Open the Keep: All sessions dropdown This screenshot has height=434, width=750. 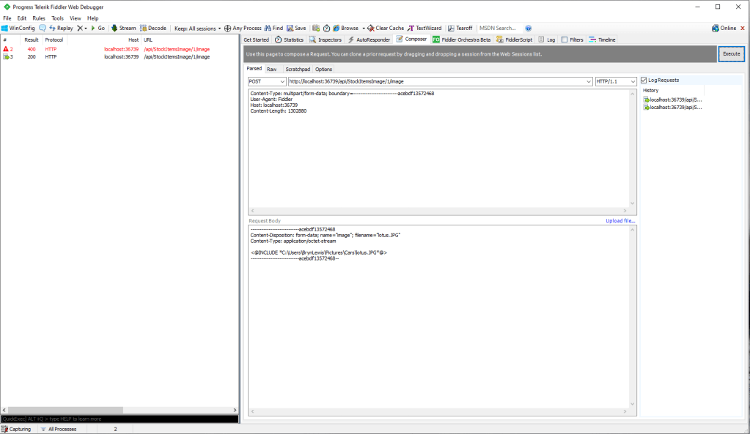point(197,28)
